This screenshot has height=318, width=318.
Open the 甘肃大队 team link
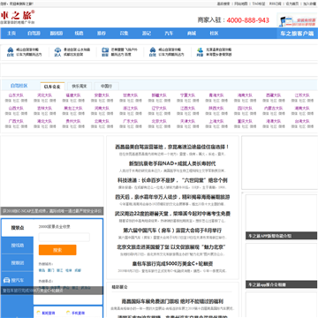click(x=131, y=95)
